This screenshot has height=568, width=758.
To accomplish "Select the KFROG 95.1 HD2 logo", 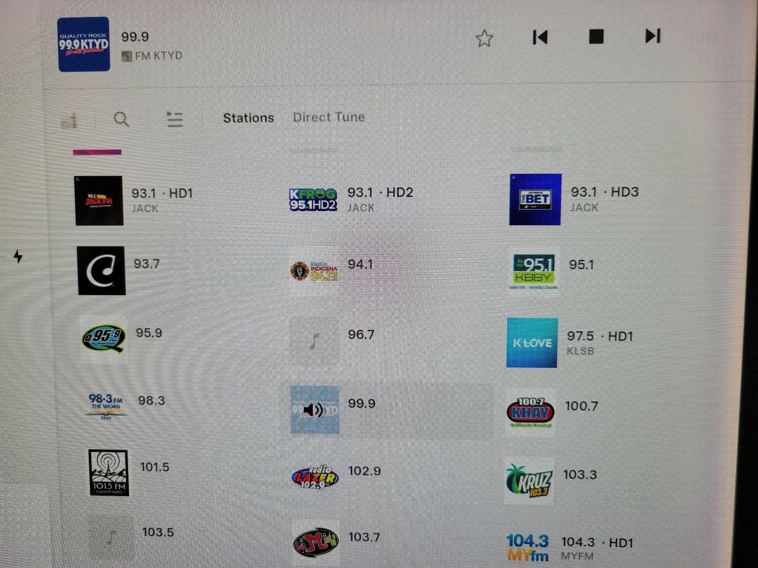I will 313,199.
